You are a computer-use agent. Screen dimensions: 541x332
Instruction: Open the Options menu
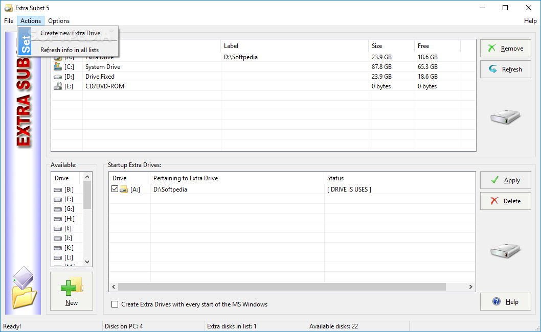point(59,20)
